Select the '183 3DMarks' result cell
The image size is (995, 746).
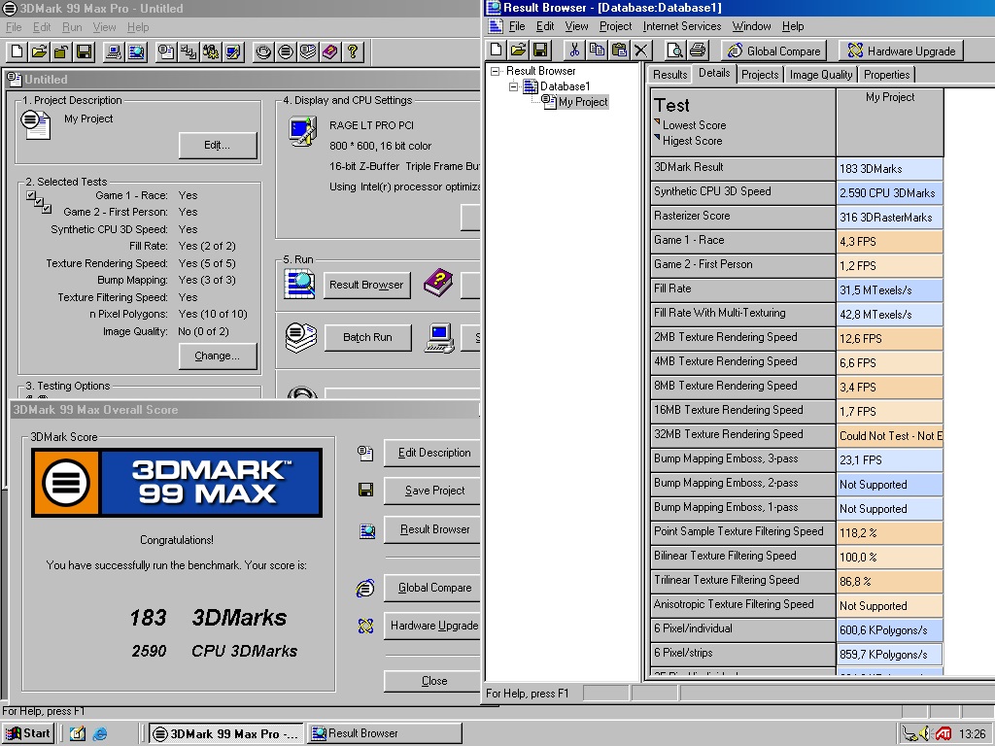pos(890,169)
